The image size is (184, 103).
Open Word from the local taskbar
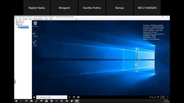click(47, 101)
